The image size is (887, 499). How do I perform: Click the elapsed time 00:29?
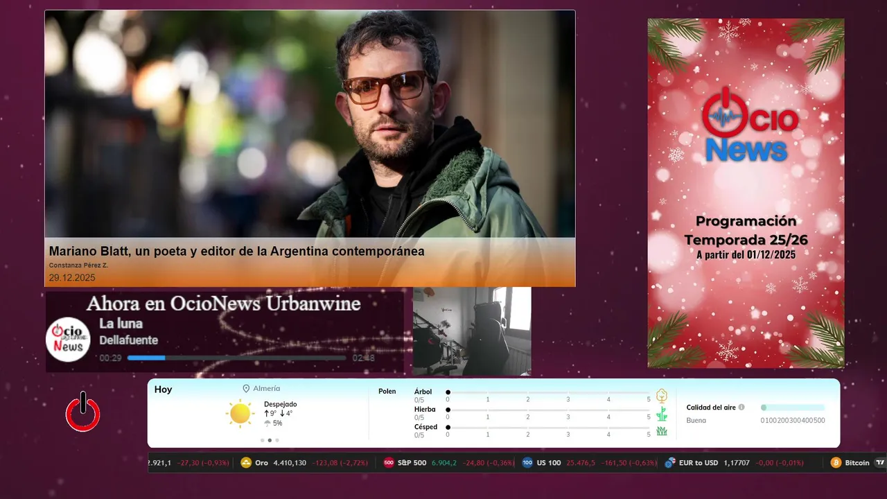(110, 358)
